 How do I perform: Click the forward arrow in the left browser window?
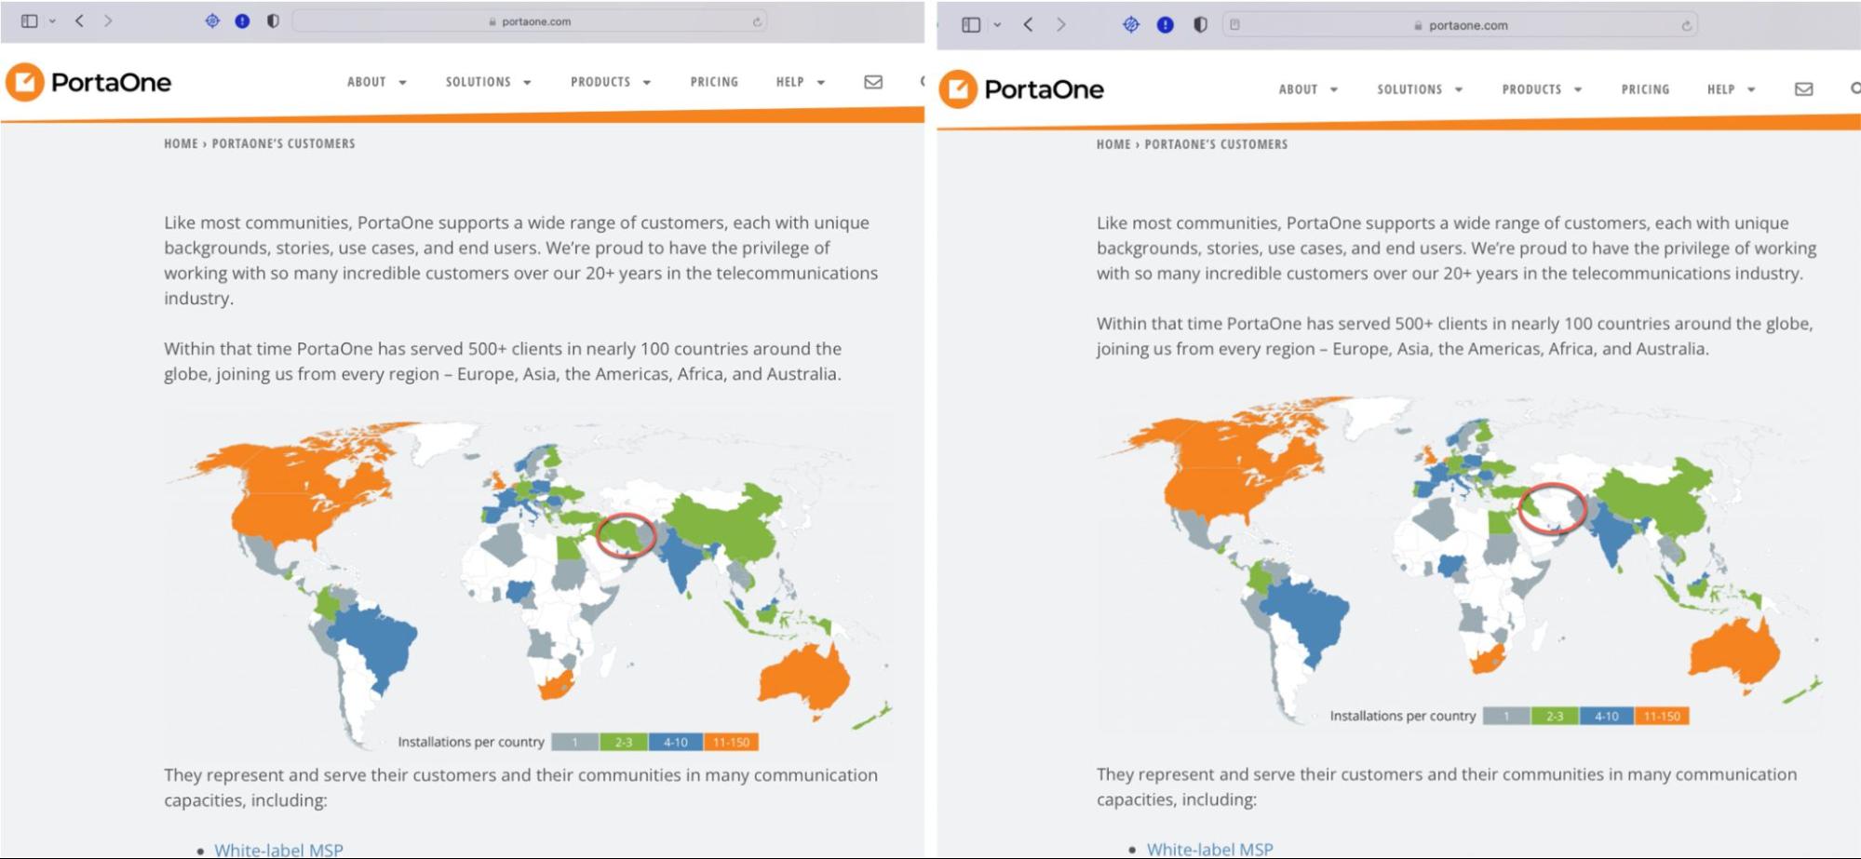coord(108,20)
